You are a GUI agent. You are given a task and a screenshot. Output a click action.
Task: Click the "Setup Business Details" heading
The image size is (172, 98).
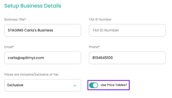[x=33, y=6]
